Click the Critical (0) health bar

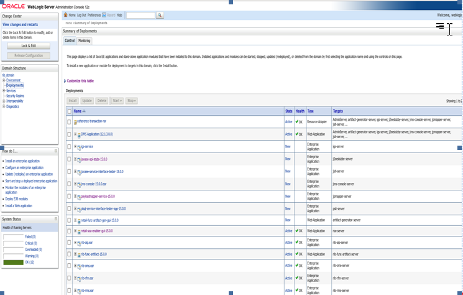point(13,243)
